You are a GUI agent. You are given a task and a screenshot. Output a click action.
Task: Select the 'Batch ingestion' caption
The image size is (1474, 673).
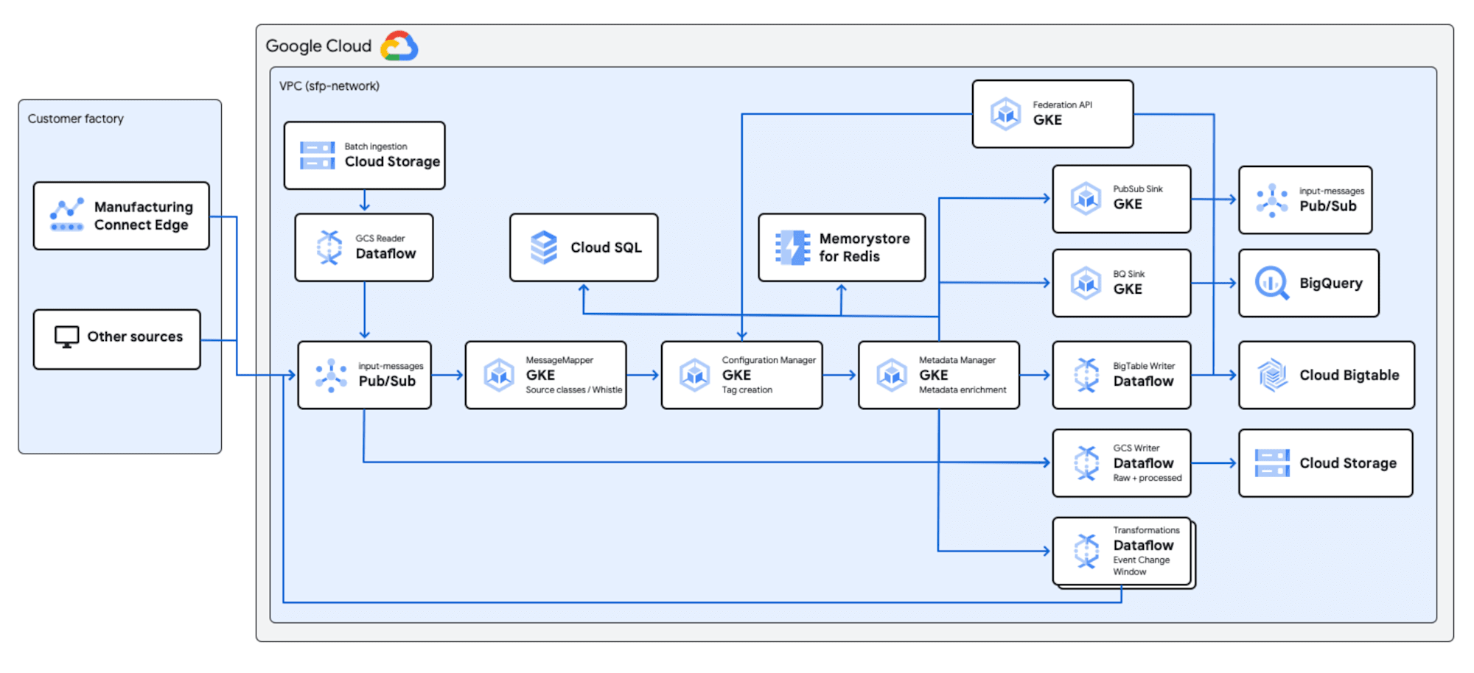click(376, 147)
